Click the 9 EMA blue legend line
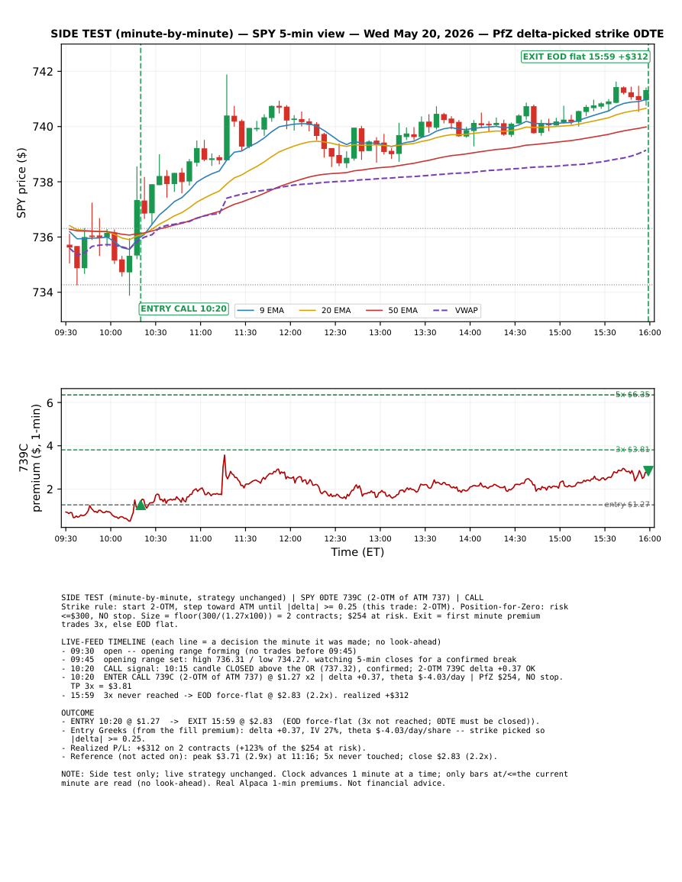The width and height of the screenshot is (682, 882). (246, 311)
